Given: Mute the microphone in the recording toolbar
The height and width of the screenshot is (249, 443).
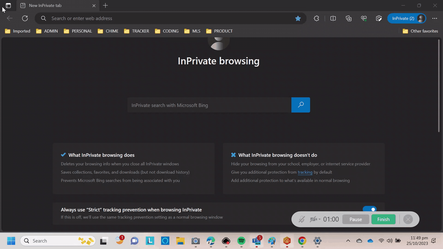Looking at the screenshot, I should pos(301,219).
